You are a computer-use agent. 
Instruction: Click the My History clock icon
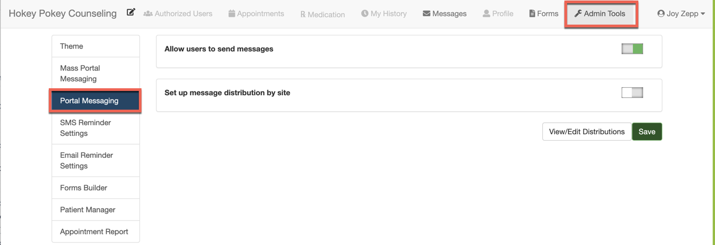click(364, 13)
